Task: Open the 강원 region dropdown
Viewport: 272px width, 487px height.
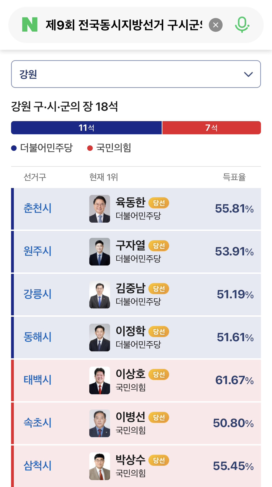Action: 136,74
